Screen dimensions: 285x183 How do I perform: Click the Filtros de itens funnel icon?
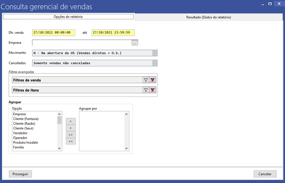coord(146,90)
